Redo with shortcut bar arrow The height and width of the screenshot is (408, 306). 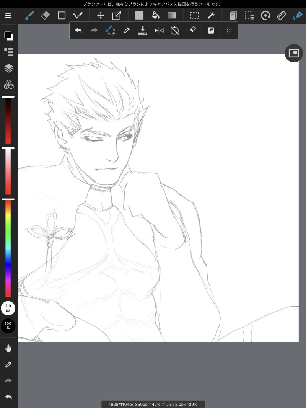point(94,31)
